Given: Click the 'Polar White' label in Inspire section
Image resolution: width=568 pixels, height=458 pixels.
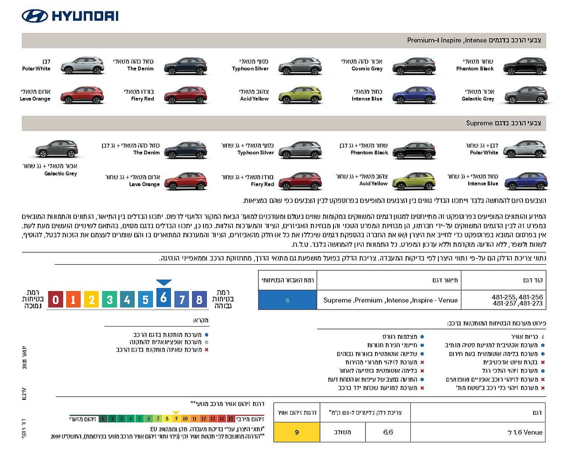Looking at the screenshot, I should [36, 69].
